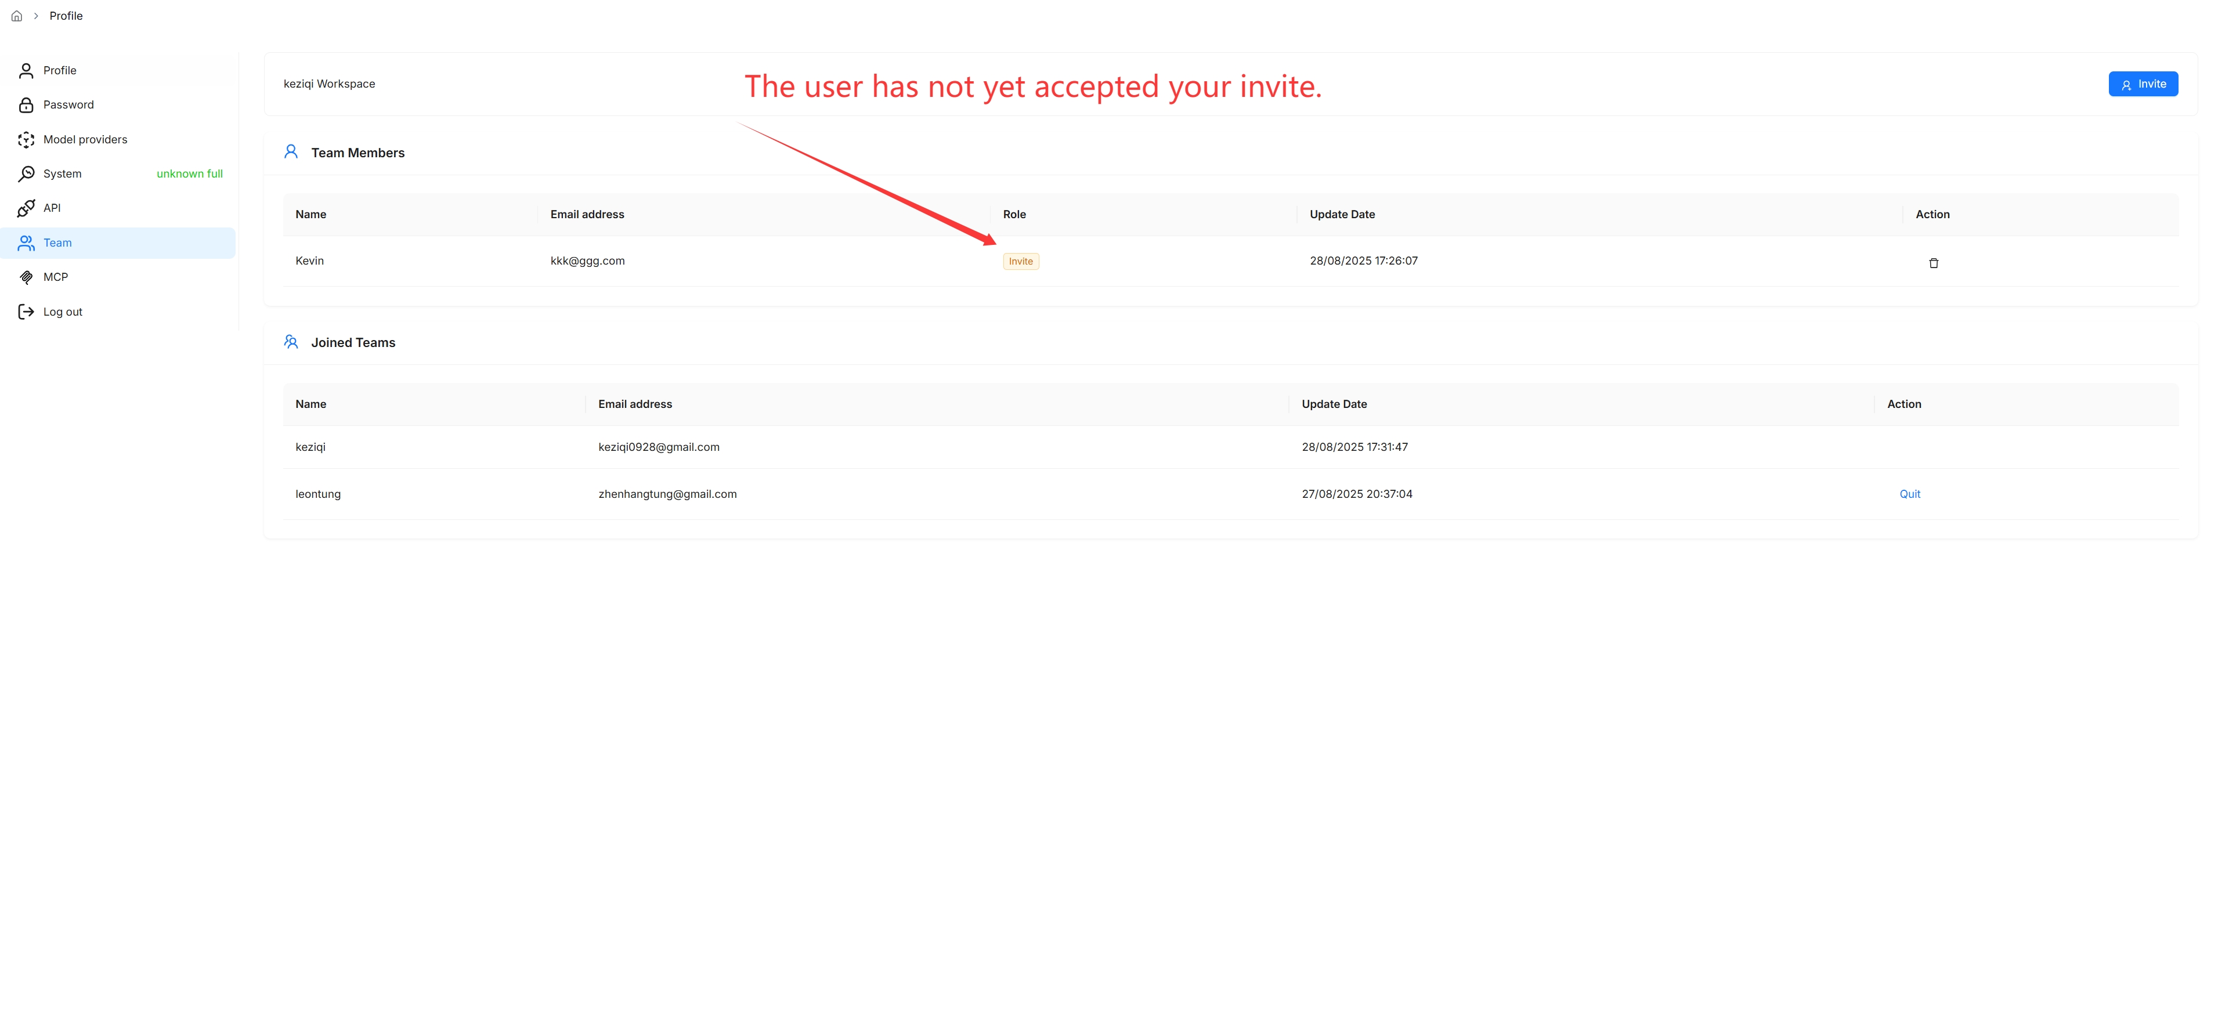Click the System wrench icon
Image resolution: width=2218 pixels, height=1023 pixels.
coord(26,174)
